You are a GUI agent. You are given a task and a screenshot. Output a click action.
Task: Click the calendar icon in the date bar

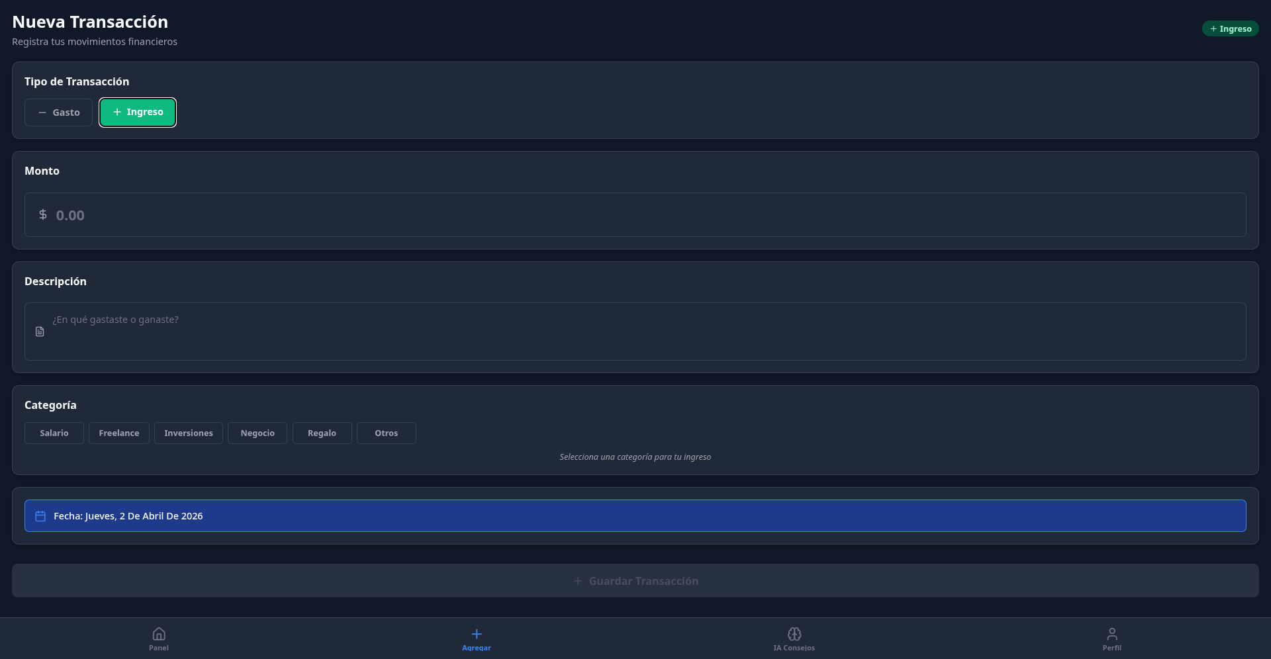coord(40,515)
